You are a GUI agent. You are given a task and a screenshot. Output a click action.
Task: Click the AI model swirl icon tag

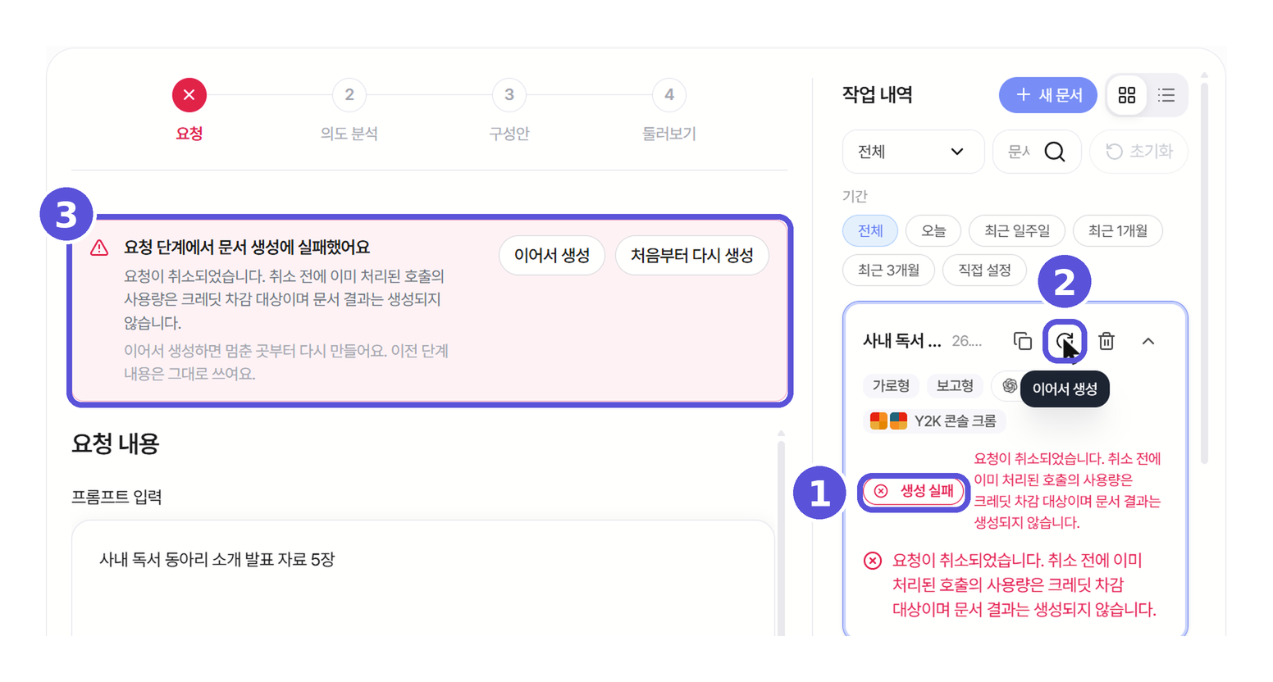pyautogui.click(x=1010, y=385)
